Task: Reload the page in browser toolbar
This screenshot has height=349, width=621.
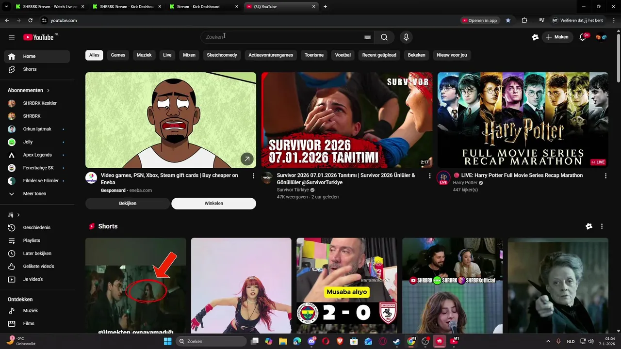Action: 30,20
